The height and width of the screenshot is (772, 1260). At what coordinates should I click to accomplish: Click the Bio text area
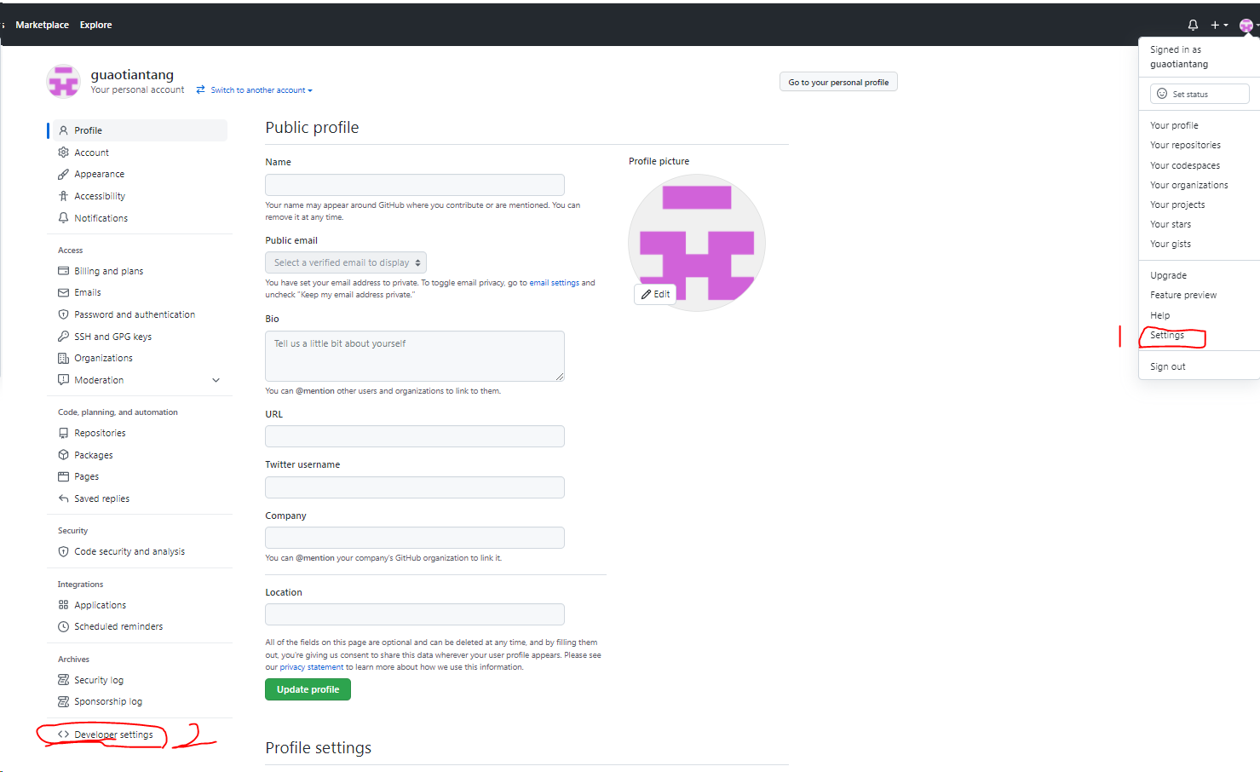(415, 356)
